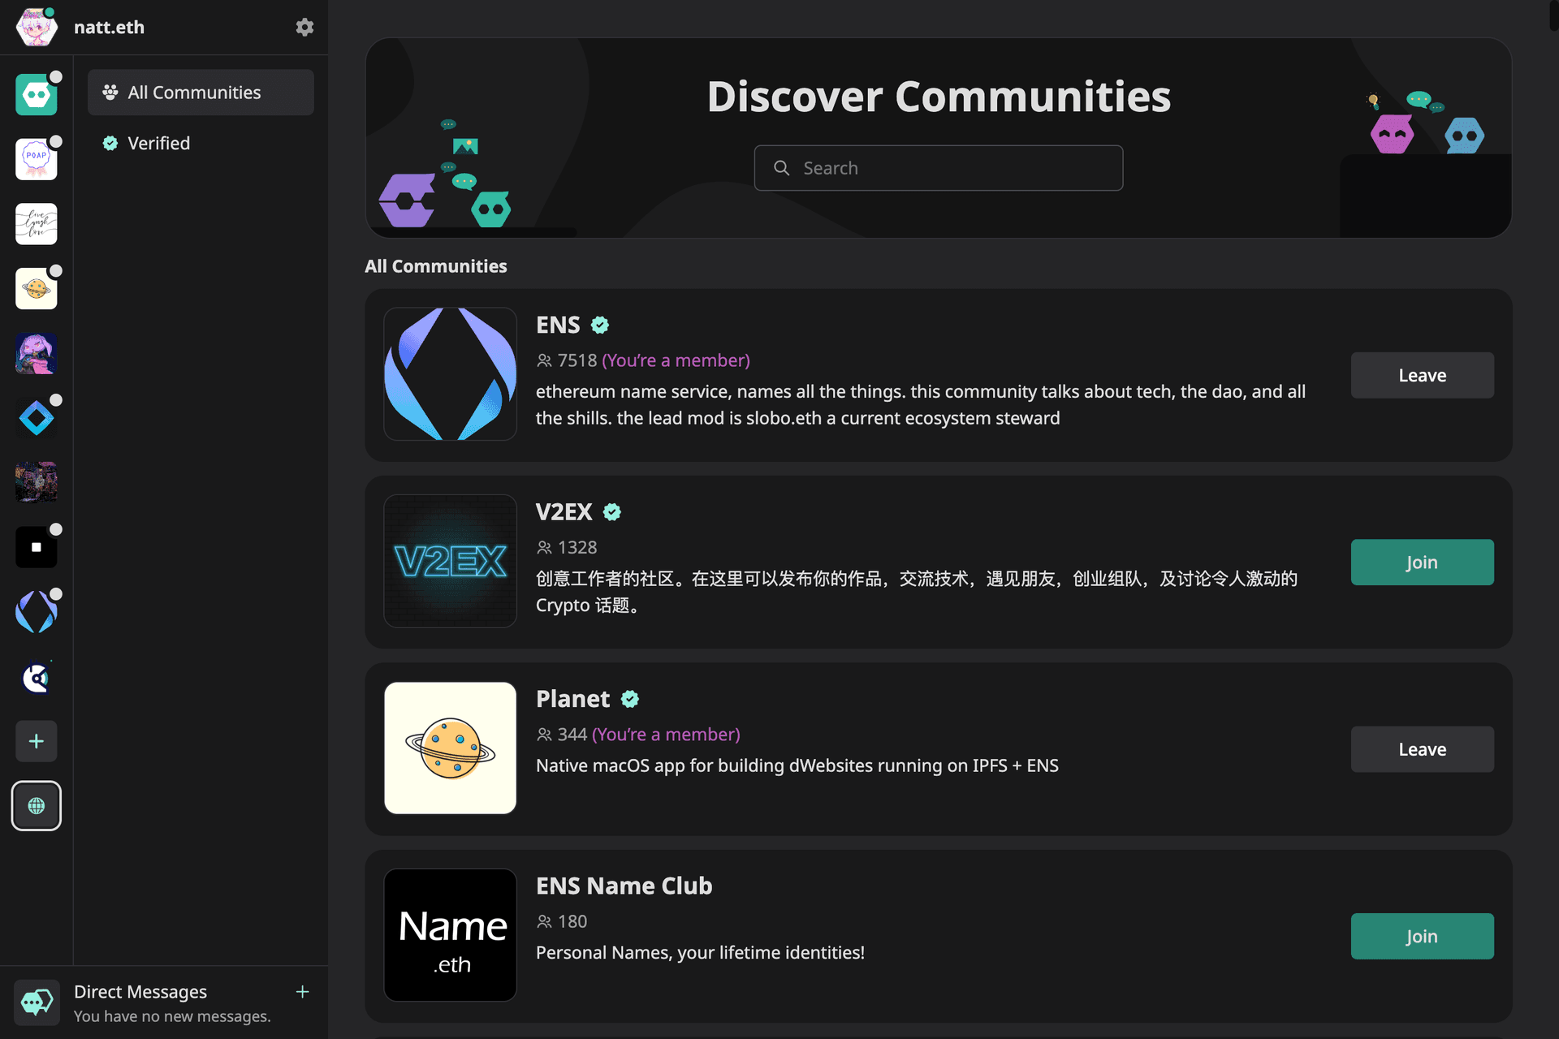The image size is (1559, 1039).
Task: Leave the ENS community
Action: tap(1422, 375)
